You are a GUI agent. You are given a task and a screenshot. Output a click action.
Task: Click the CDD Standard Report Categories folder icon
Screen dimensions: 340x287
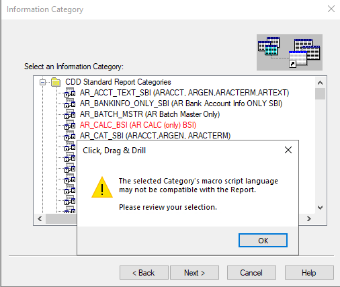pyautogui.click(x=56, y=82)
